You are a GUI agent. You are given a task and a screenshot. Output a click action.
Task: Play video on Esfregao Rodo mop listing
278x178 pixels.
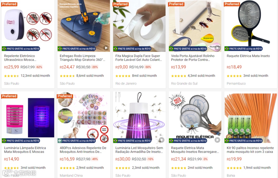(x=106, y=48)
